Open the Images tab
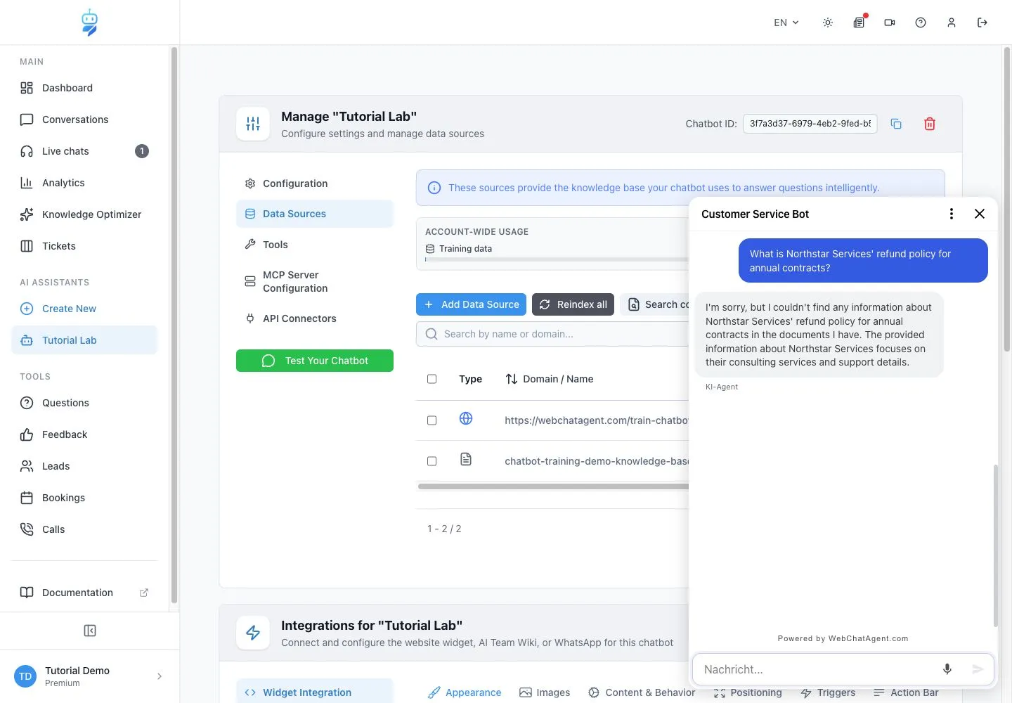 pos(545,692)
